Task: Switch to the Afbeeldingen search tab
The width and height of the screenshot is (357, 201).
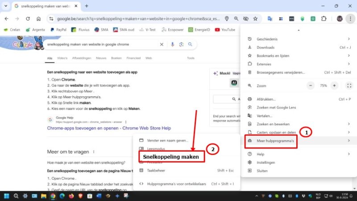Action: tap(81, 58)
